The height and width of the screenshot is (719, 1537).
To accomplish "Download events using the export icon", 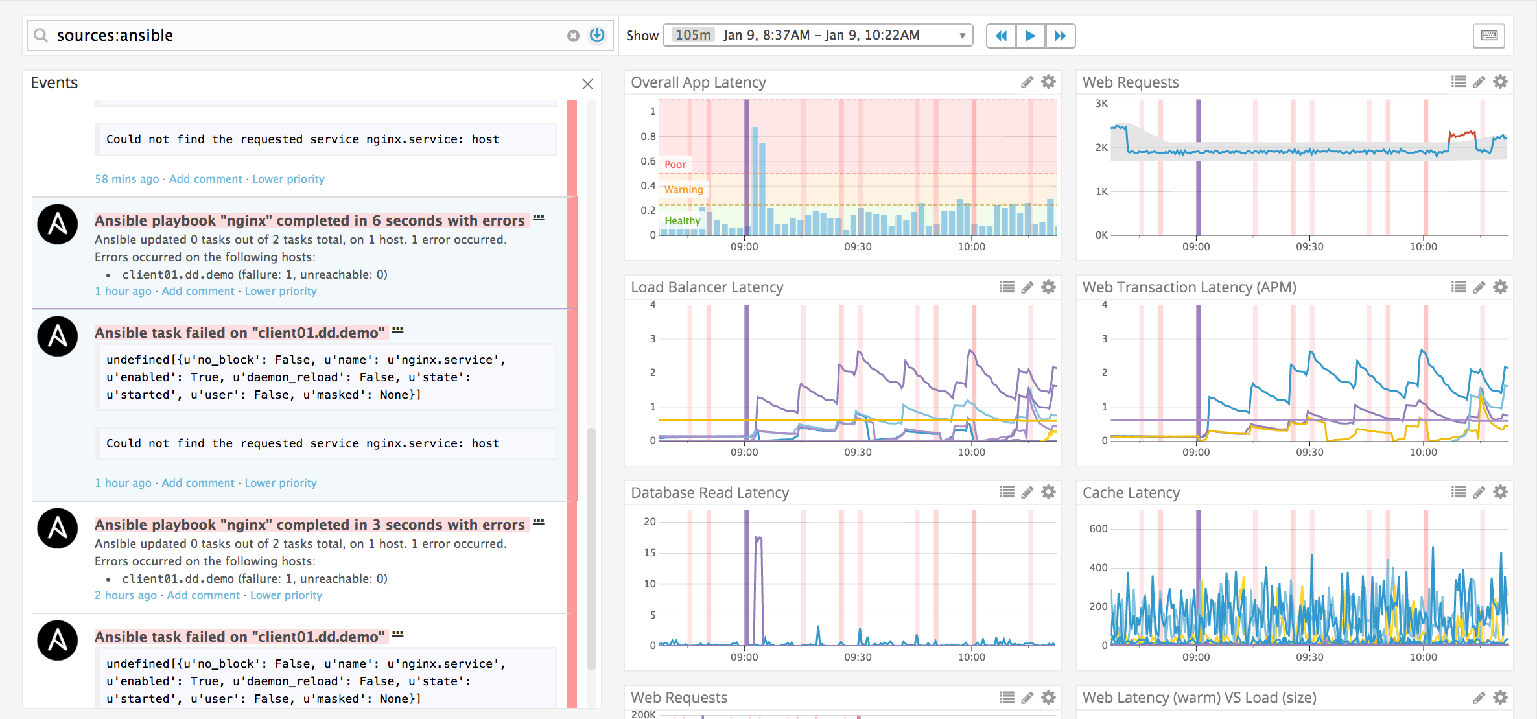I will tap(596, 36).
